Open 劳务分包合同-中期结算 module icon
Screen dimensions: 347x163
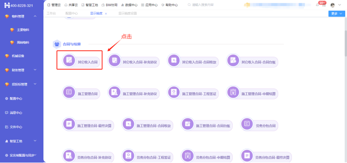188,155
